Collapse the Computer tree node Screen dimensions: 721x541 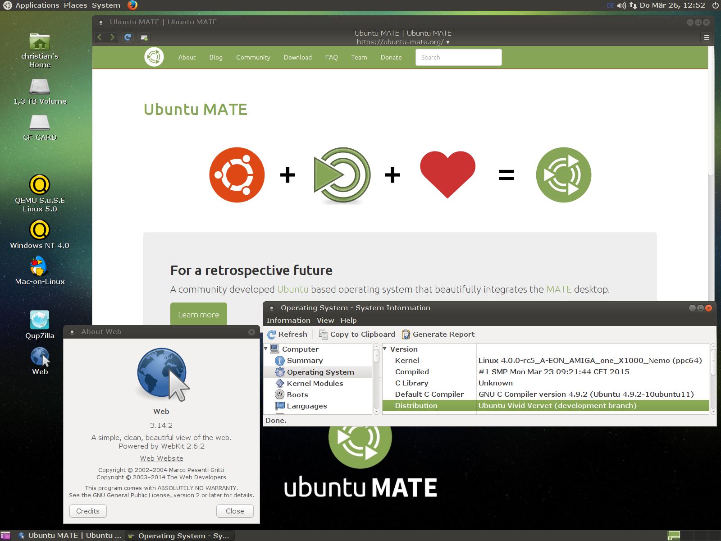click(266, 349)
